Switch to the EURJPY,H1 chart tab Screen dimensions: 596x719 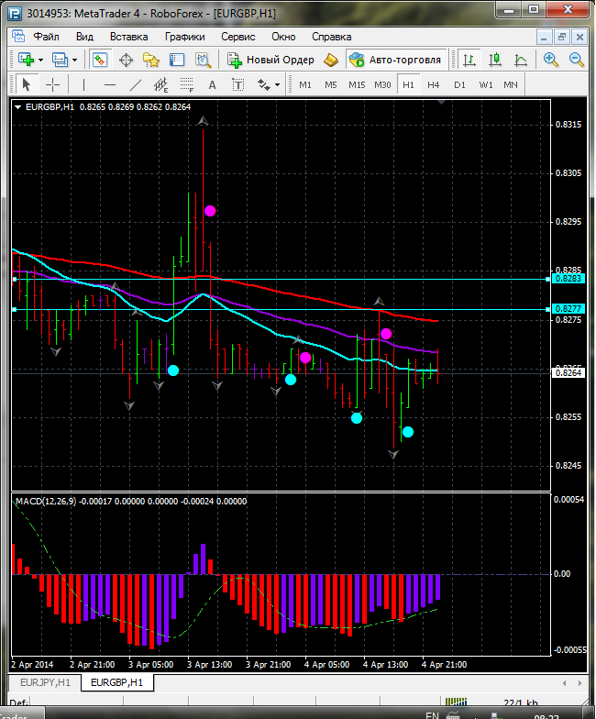[x=41, y=682]
